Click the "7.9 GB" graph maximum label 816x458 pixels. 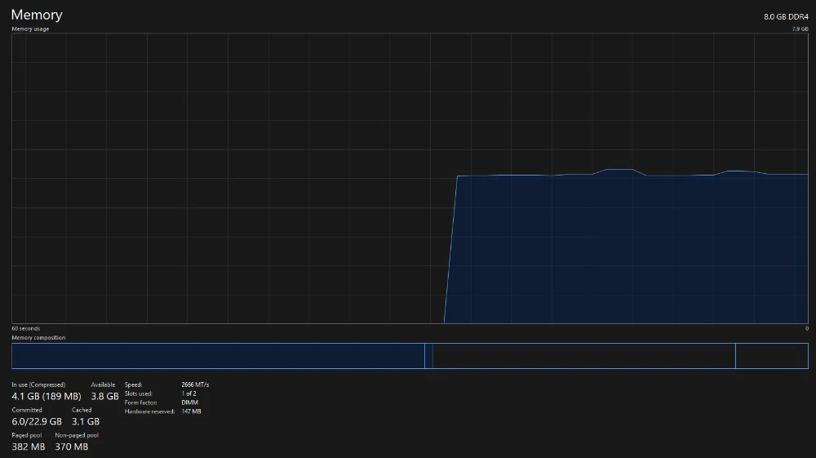[800, 29]
